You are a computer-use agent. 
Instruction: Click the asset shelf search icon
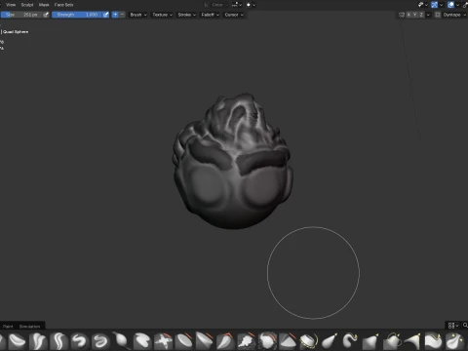465,326
